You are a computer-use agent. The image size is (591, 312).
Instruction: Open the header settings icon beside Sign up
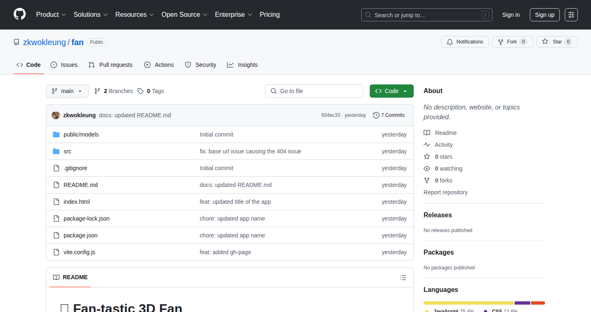pyautogui.click(x=571, y=15)
